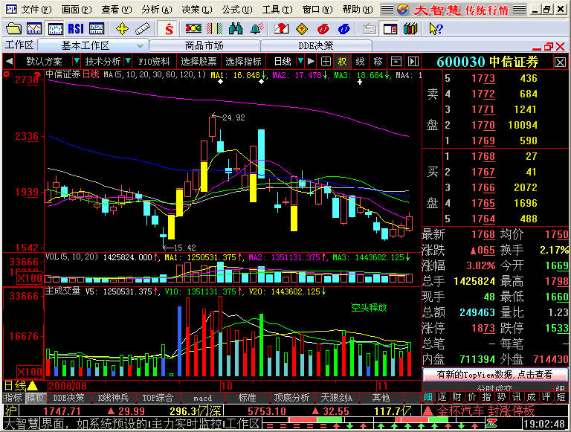571x432 pixels.
Task: Select the 顶底分析 template tab
Action: click(x=291, y=397)
